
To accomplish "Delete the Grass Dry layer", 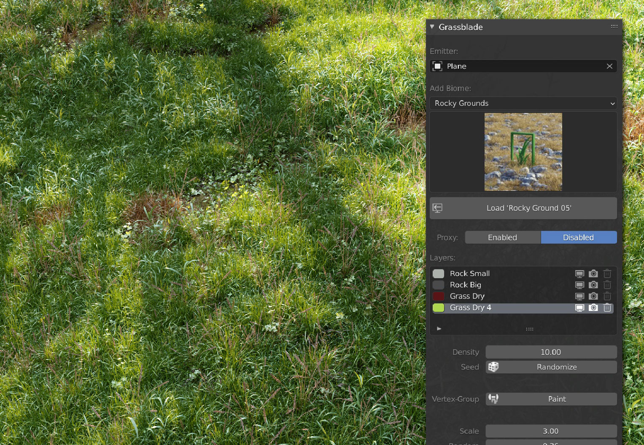I will (x=607, y=296).
